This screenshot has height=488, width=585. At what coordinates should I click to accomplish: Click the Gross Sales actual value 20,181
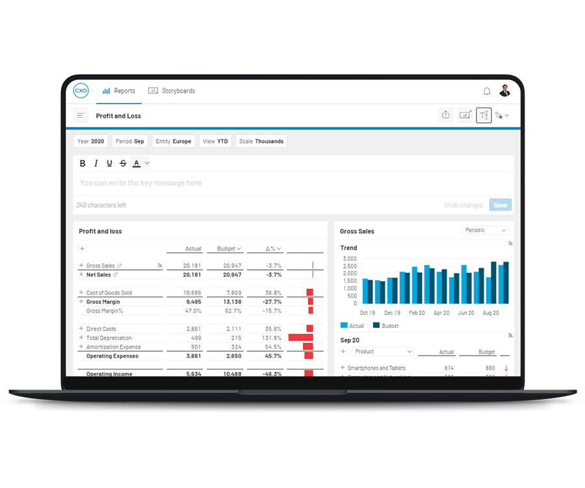[x=192, y=266]
